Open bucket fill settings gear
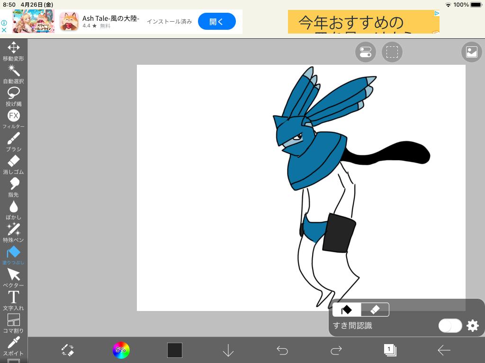Viewport: 485px width, 363px height. point(473,326)
